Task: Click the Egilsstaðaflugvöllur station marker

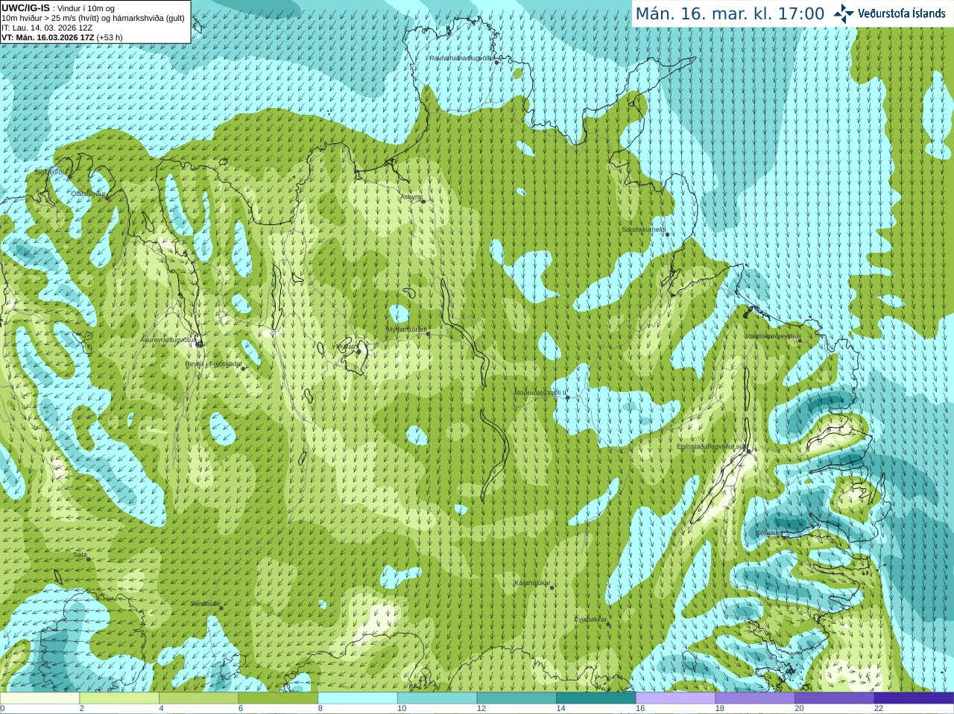Action: pyautogui.click(x=748, y=451)
